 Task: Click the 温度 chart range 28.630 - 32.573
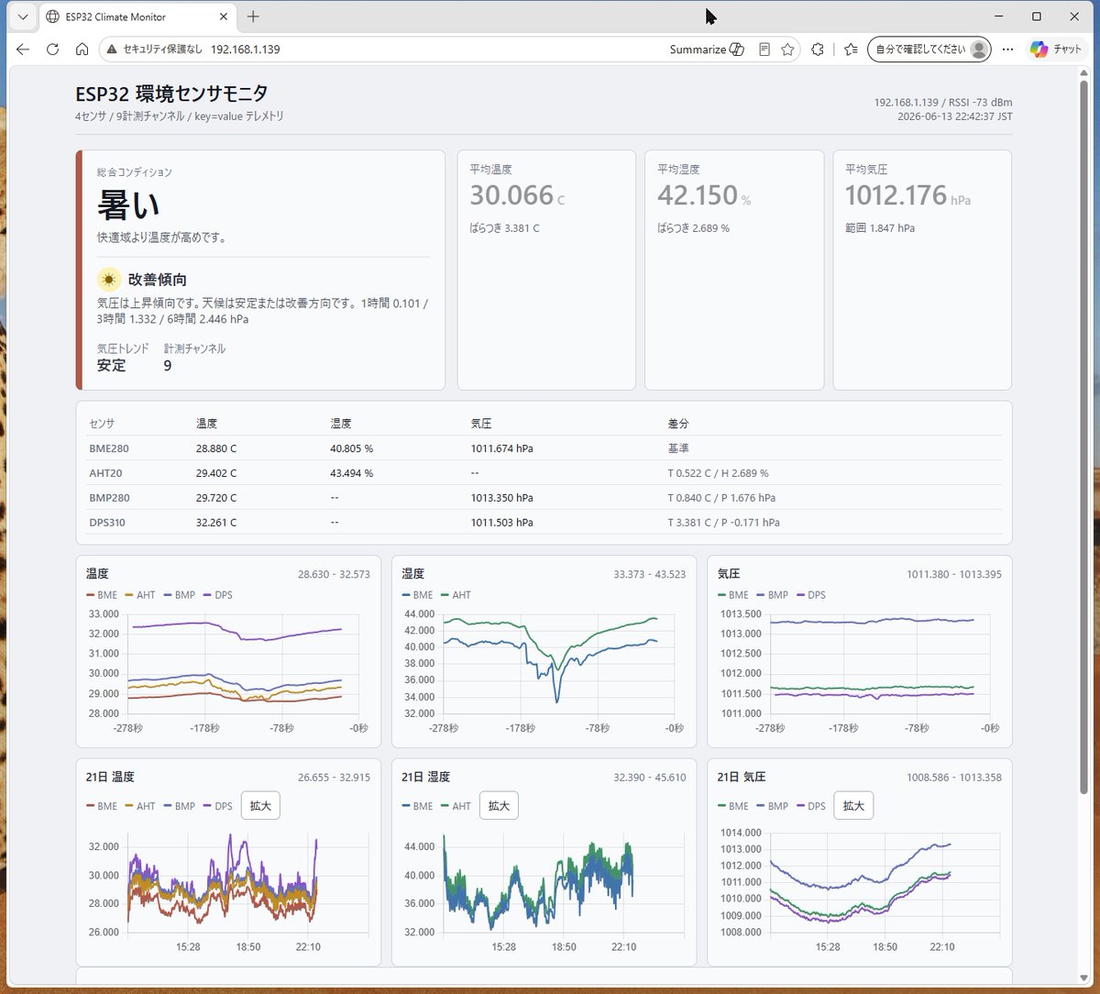[334, 574]
